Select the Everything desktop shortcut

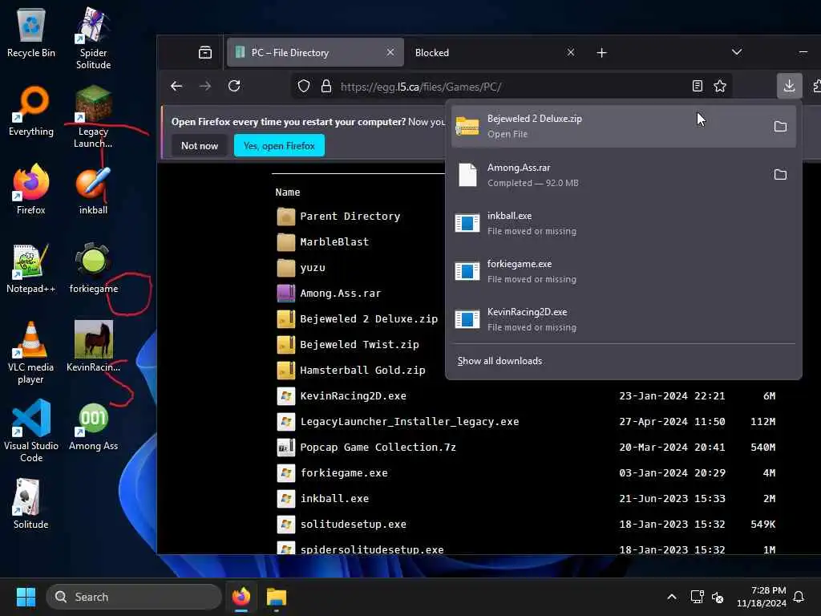pyautogui.click(x=31, y=111)
